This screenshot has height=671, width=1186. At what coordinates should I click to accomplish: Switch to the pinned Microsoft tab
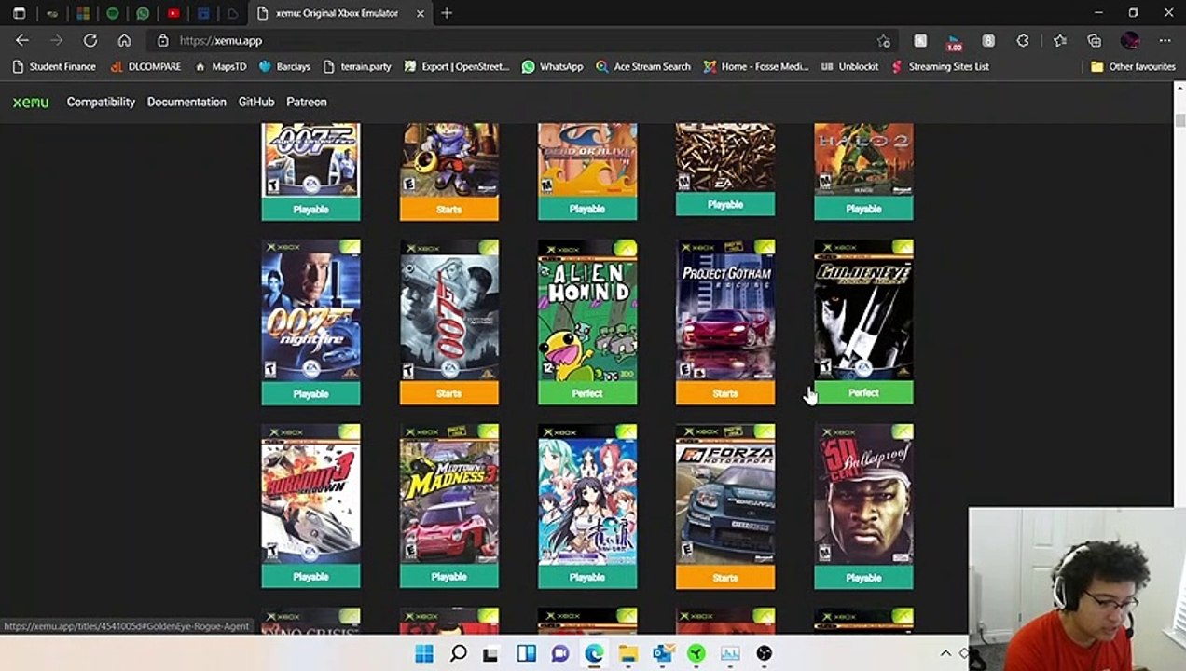(83, 14)
